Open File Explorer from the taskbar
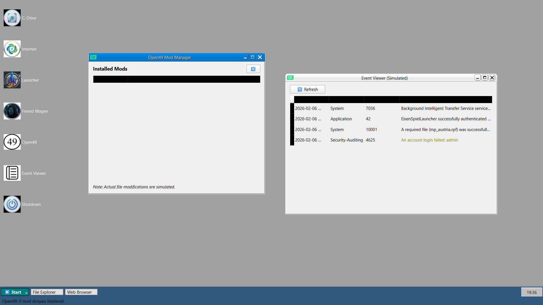This screenshot has height=305, width=543. 47,292
